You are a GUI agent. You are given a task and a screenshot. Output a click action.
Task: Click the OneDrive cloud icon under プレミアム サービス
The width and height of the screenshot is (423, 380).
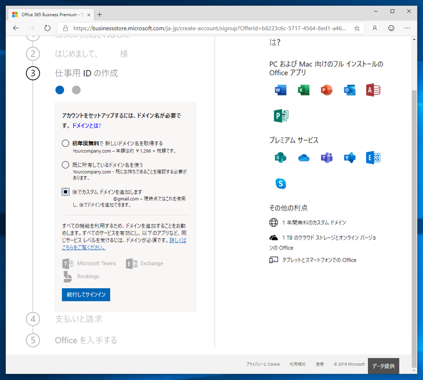tap(304, 158)
